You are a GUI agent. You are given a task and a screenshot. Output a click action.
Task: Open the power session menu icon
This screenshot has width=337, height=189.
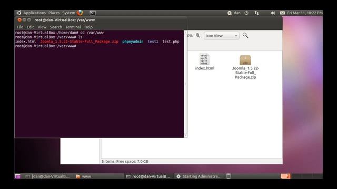tap(246, 13)
